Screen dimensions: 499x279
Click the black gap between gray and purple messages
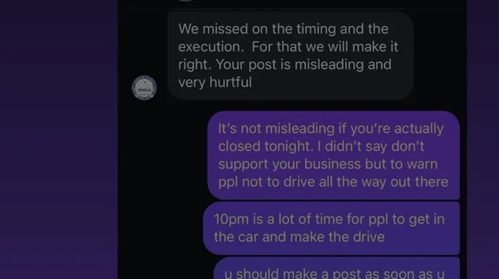290,106
